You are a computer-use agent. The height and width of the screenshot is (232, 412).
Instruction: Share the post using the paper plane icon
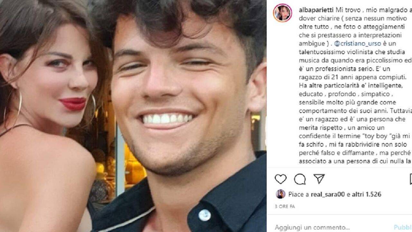(319, 179)
